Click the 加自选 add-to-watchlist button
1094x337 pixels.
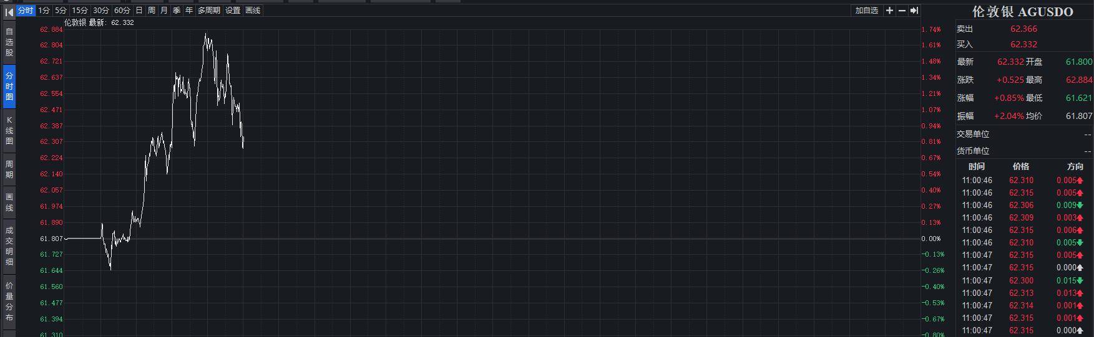[x=866, y=11]
